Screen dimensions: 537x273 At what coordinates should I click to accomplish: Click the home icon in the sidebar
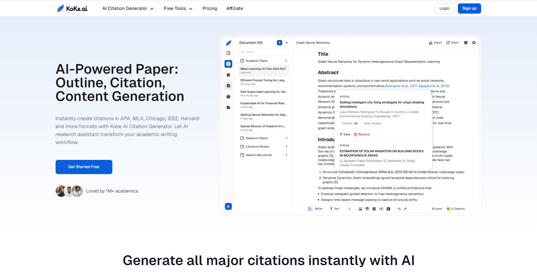[228, 75]
